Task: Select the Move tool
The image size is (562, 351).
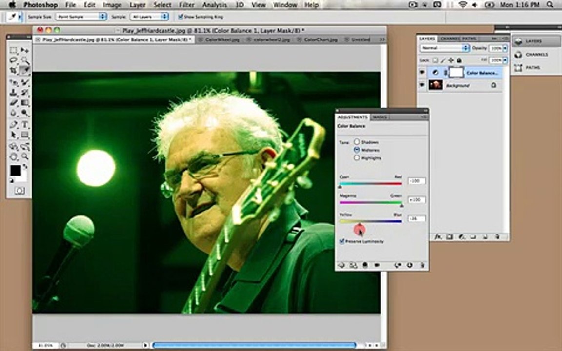Action: (x=24, y=50)
